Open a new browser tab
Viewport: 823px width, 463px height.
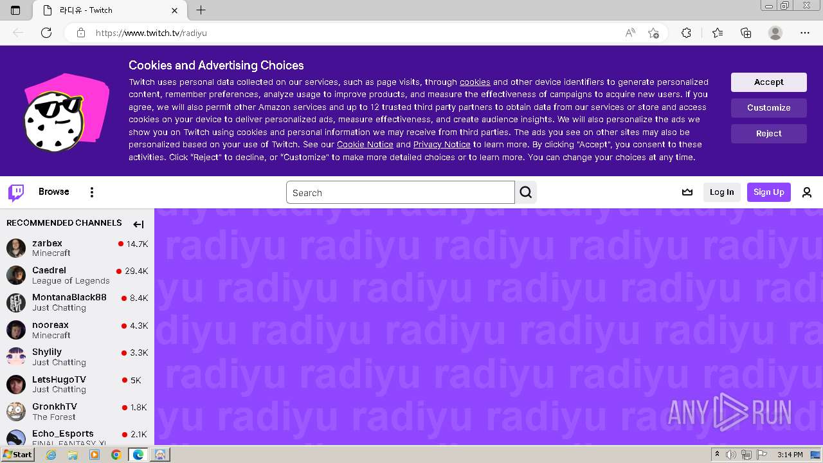[201, 10]
